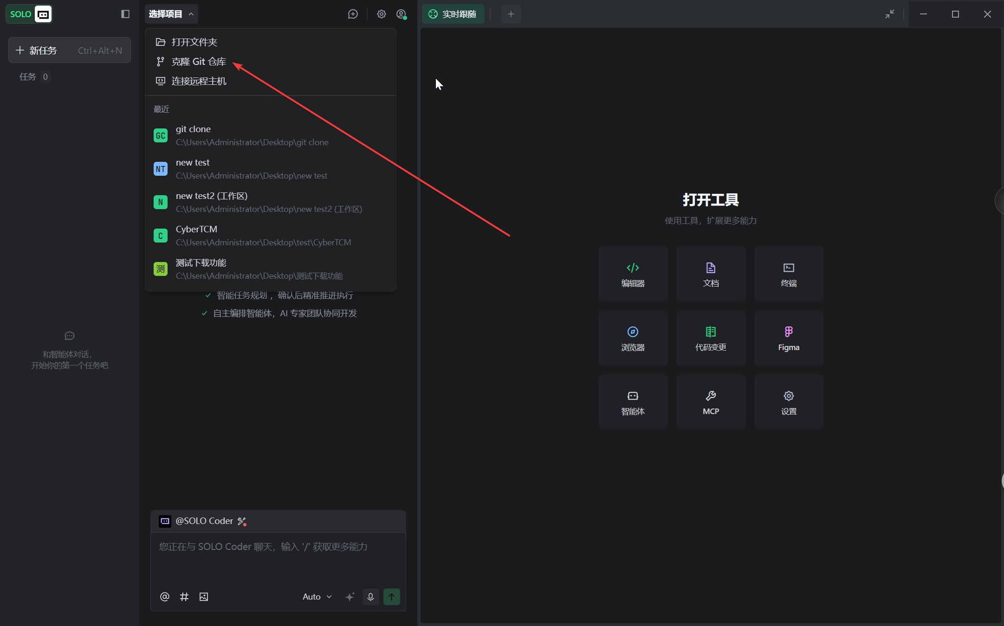Screen dimensions: 1004x626
Task: Open the 代码变更 (Code changes) tile
Action: [x=711, y=338]
